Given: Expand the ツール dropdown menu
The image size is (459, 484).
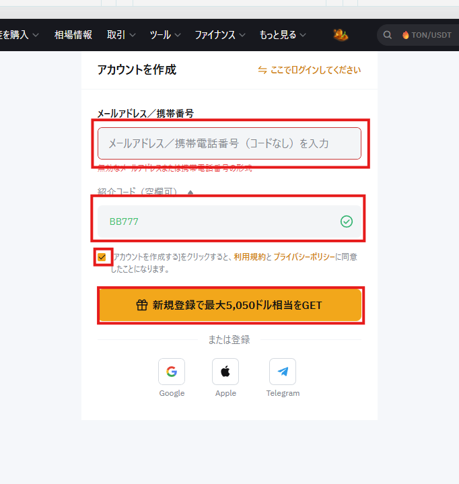Looking at the screenshot, I should click(x=165, y=35).
